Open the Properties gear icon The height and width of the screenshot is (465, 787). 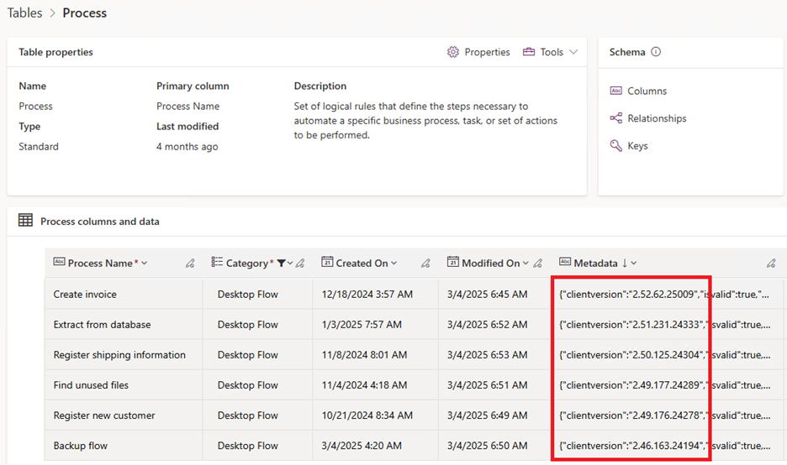pyautogui.click(x=452, y=52)
